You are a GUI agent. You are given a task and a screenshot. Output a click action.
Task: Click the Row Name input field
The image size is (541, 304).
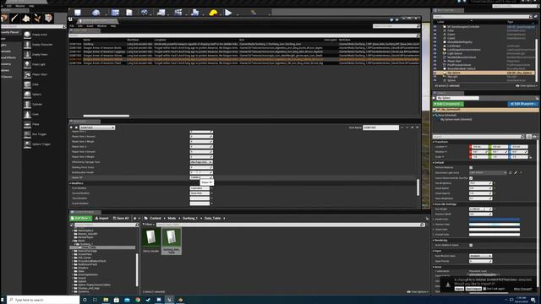tap(380, 128)
